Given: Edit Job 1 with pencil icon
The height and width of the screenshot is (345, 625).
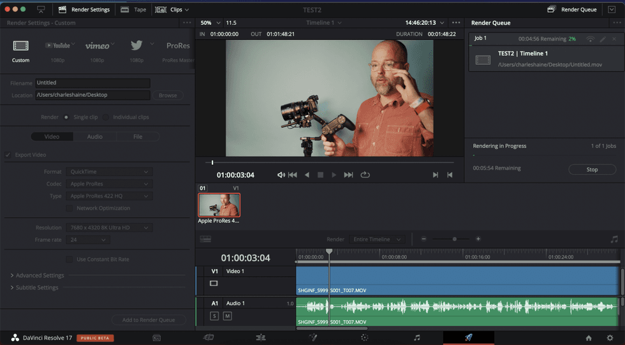Looking at the screenshot, I should (x=603, y=39).
